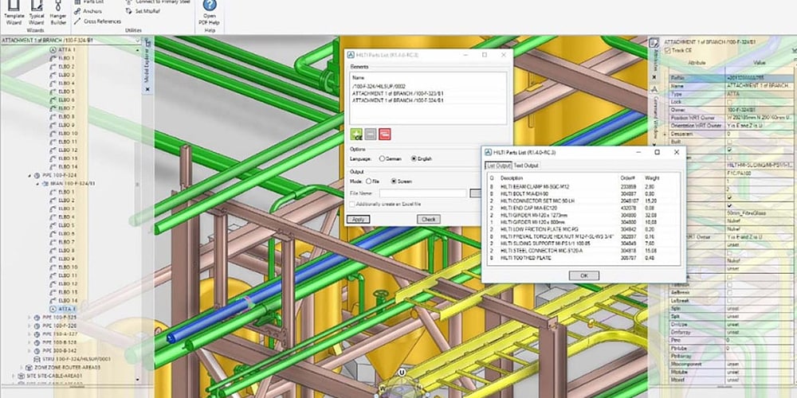Close the Model Explorer panel with X
Image resolution: width=797 pixels, height=398 pixels.
[147, 89]
